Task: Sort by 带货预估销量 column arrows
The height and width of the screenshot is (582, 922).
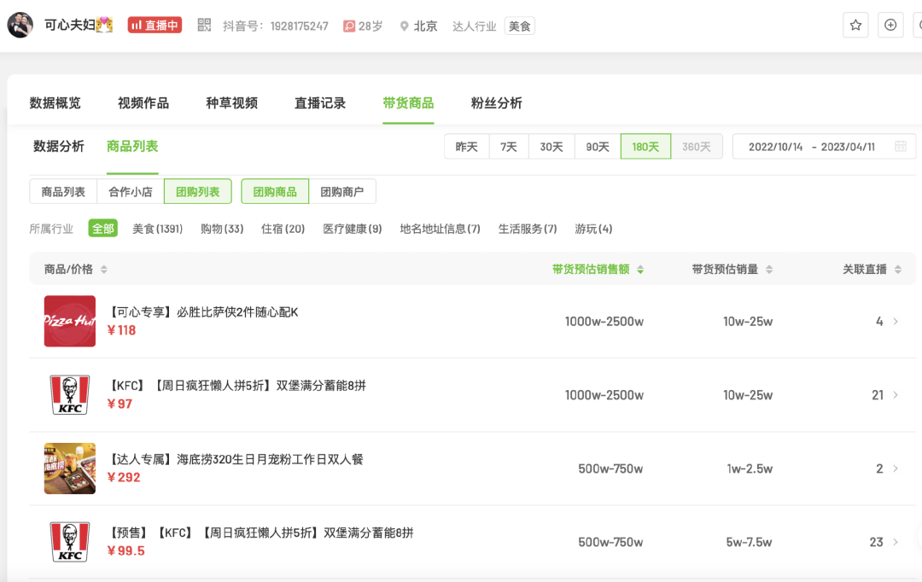Action: 768,270
